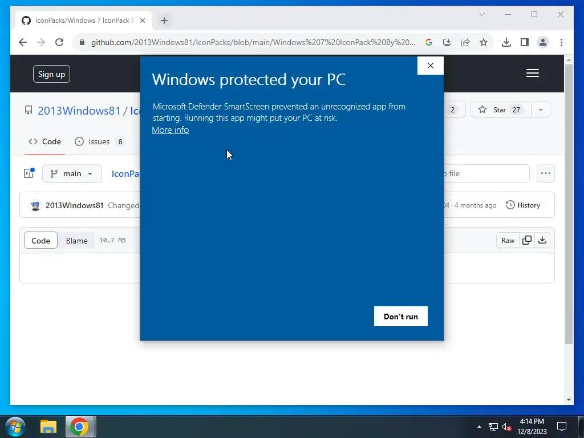584x438 pixels.
Task: Click the Raw file button
Action: (x=508, y=241)
